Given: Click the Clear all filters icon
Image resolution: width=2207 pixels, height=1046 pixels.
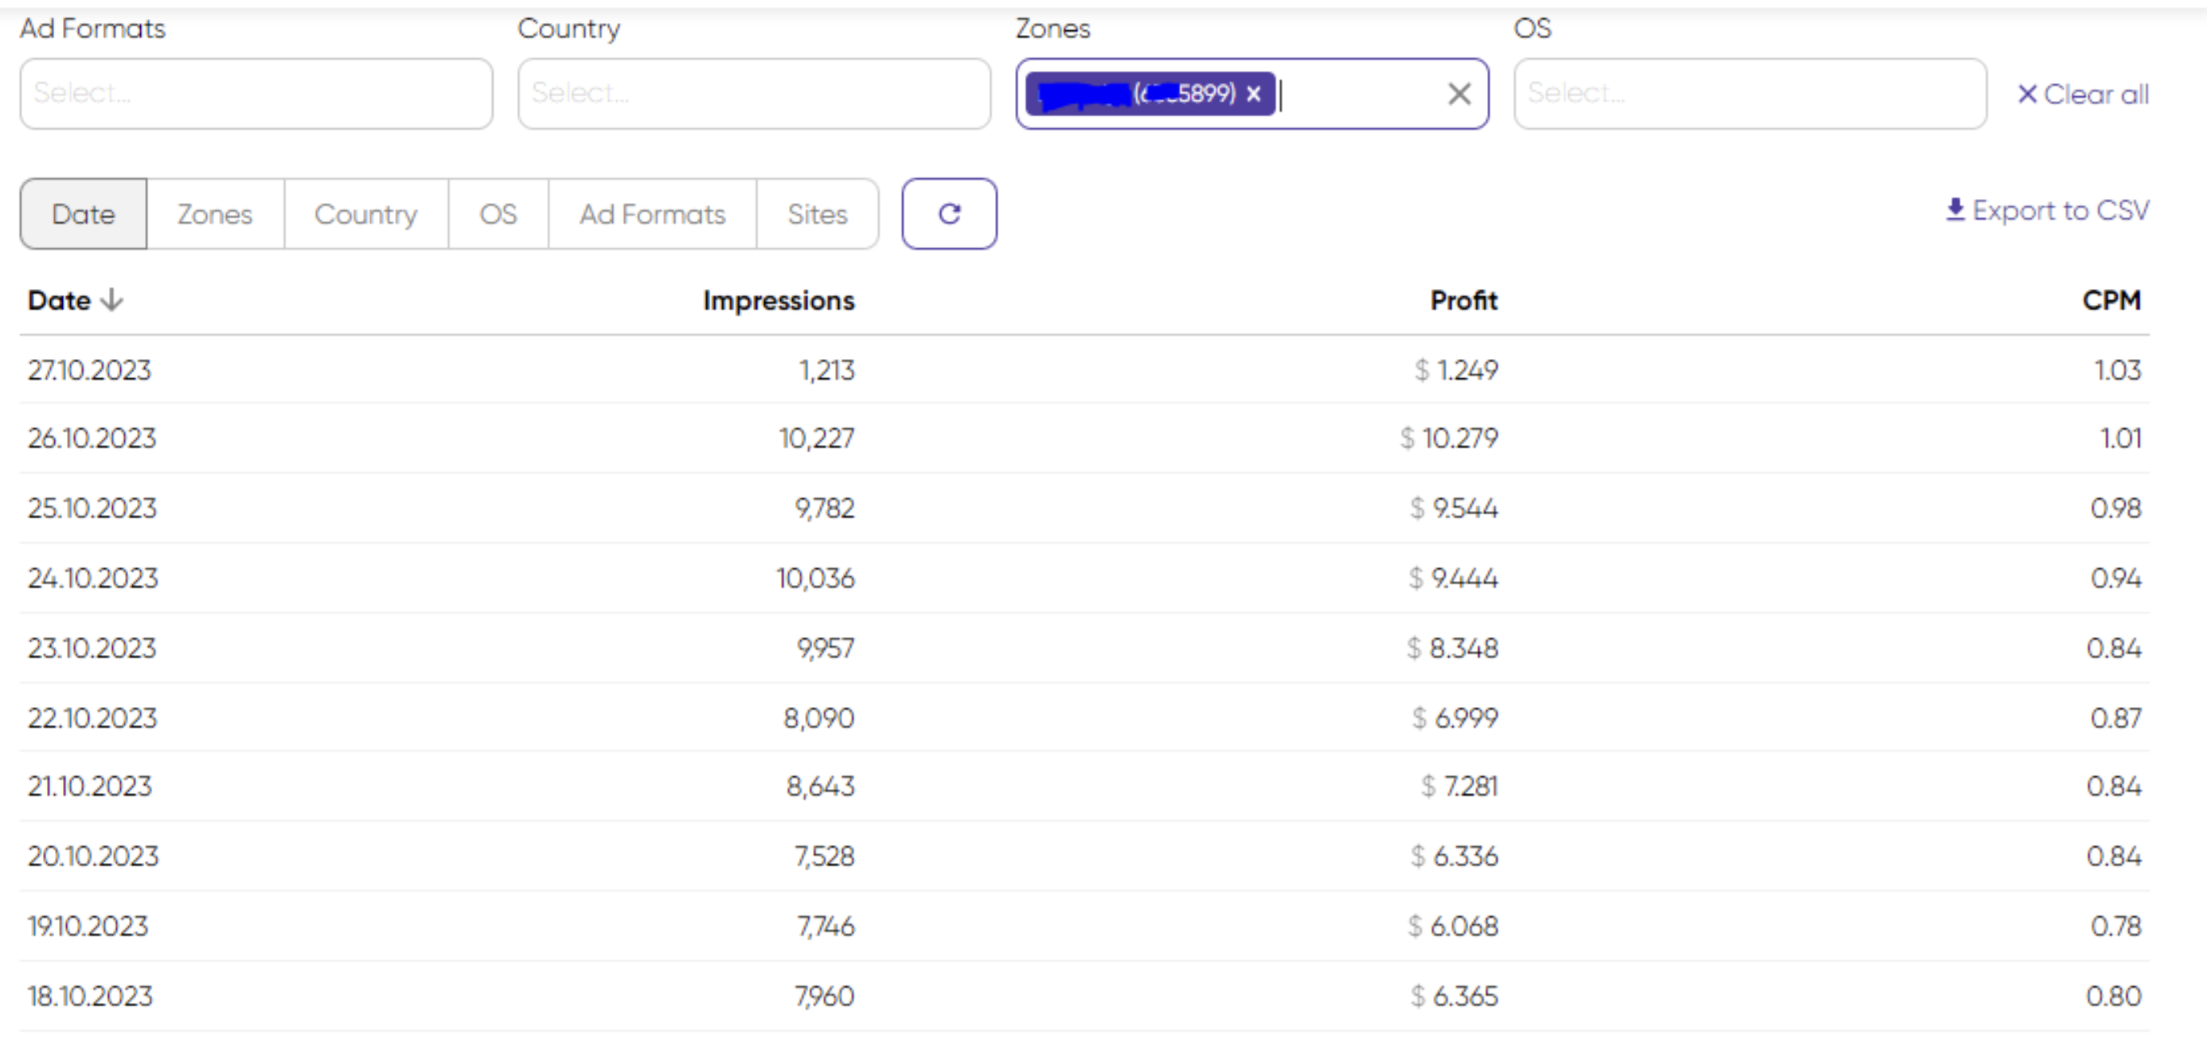Looking at the screenshot, I should point(2027,94).
